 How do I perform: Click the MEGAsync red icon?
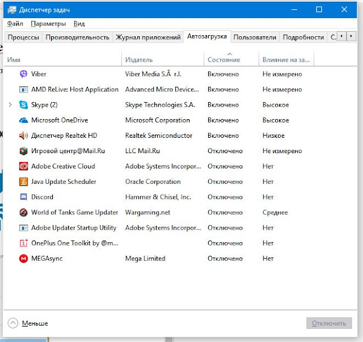(x=23, y=259)
